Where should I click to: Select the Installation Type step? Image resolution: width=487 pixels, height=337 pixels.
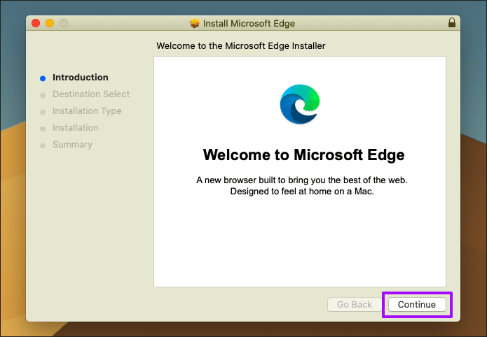[x=87, y=111]
